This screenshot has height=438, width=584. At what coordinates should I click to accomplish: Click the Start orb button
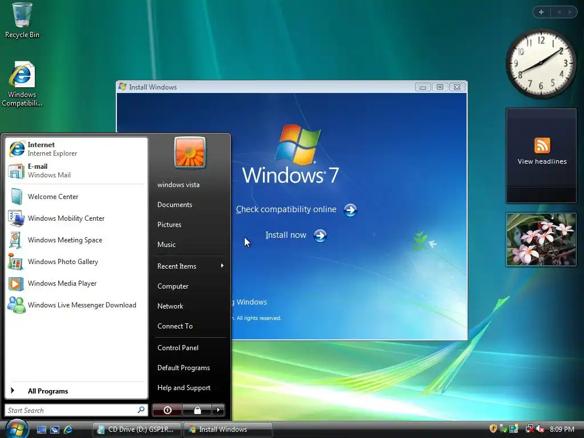[x=17, y=428]
